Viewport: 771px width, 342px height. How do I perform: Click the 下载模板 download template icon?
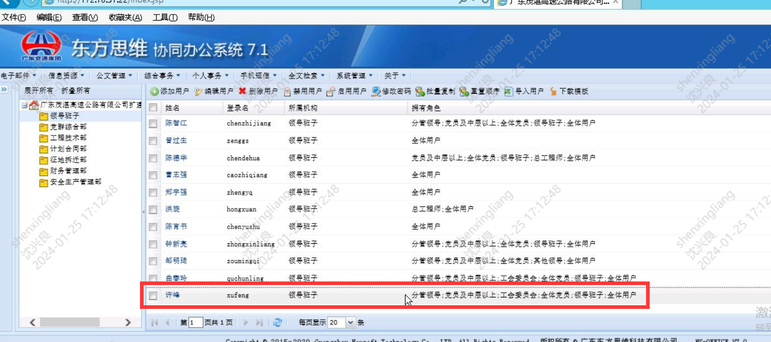tap(553, 92)
